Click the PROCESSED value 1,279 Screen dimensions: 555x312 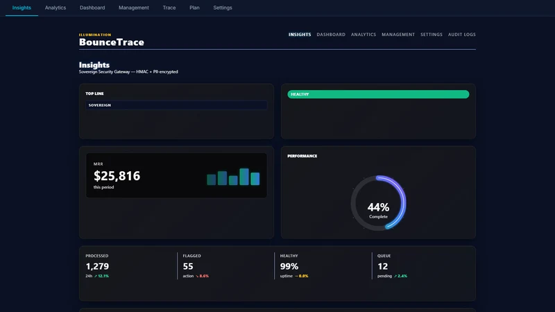pyautogui.click(x=97, y=266)
